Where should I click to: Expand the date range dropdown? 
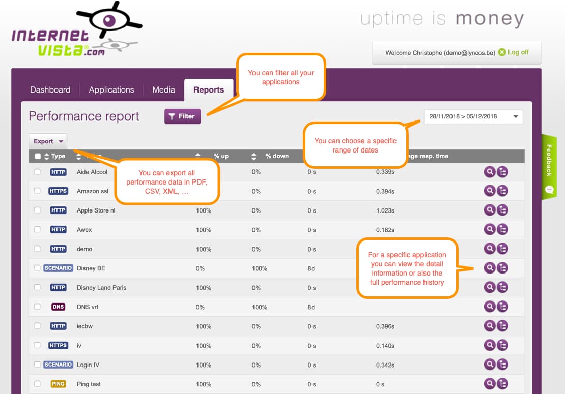click(473, 116)
